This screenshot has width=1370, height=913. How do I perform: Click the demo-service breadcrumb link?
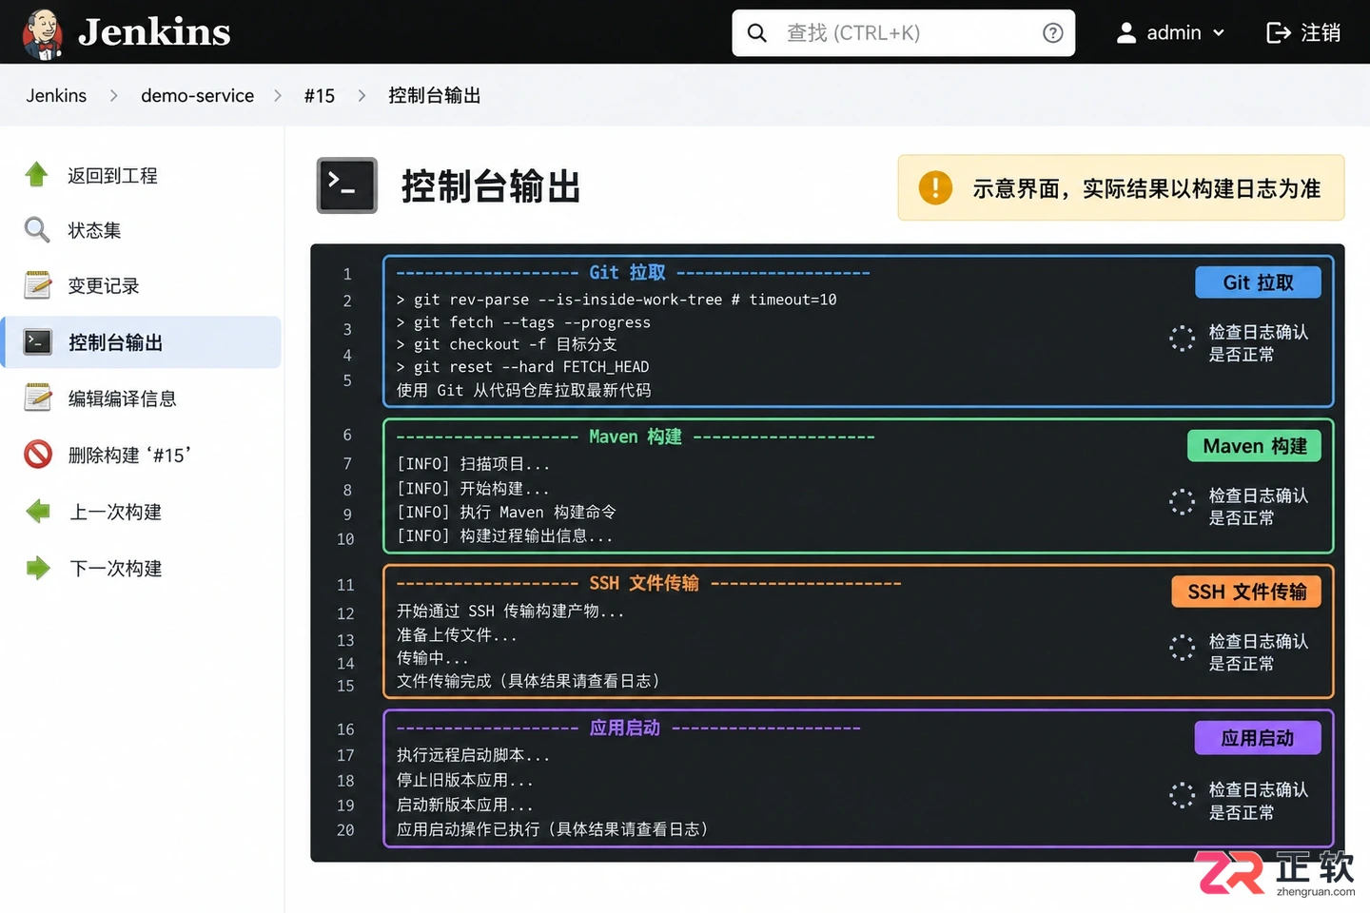pyautogui.click(x=197, y=96)
